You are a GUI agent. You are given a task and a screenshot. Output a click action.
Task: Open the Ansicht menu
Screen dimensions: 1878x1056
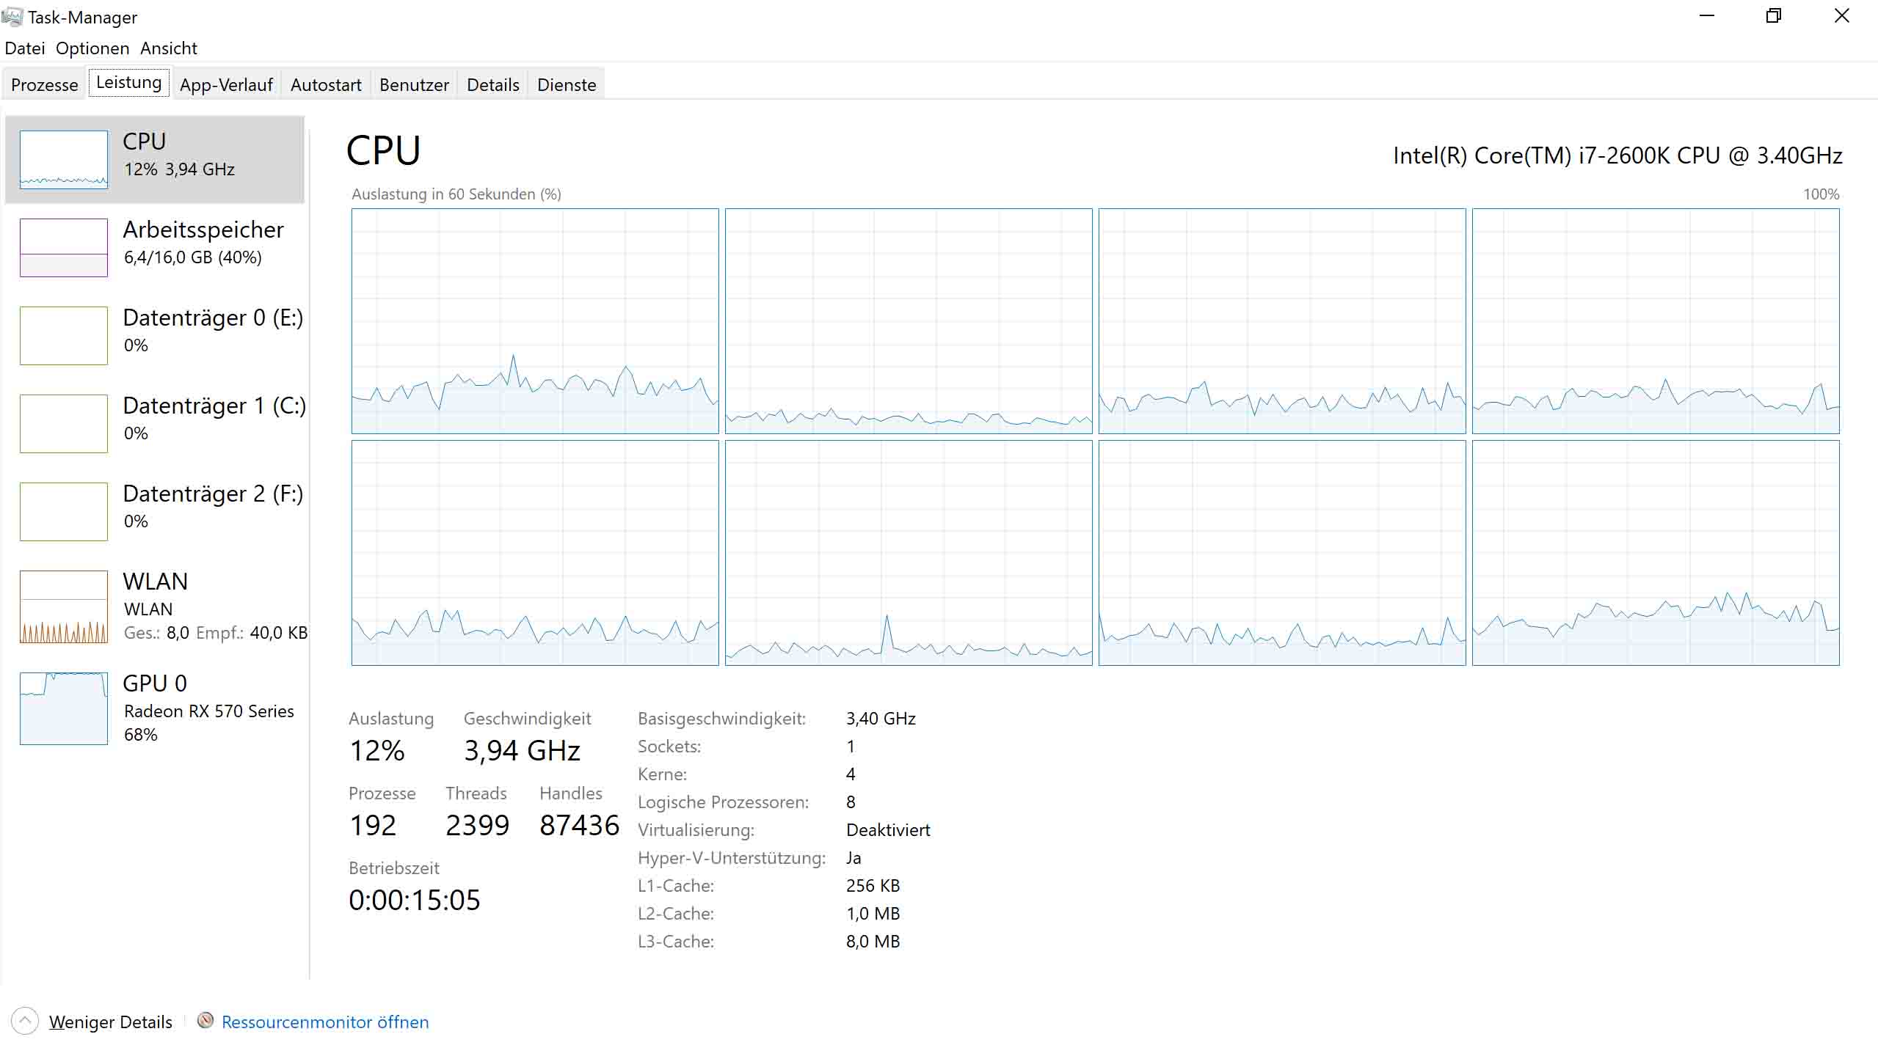(x=169, y=48)
